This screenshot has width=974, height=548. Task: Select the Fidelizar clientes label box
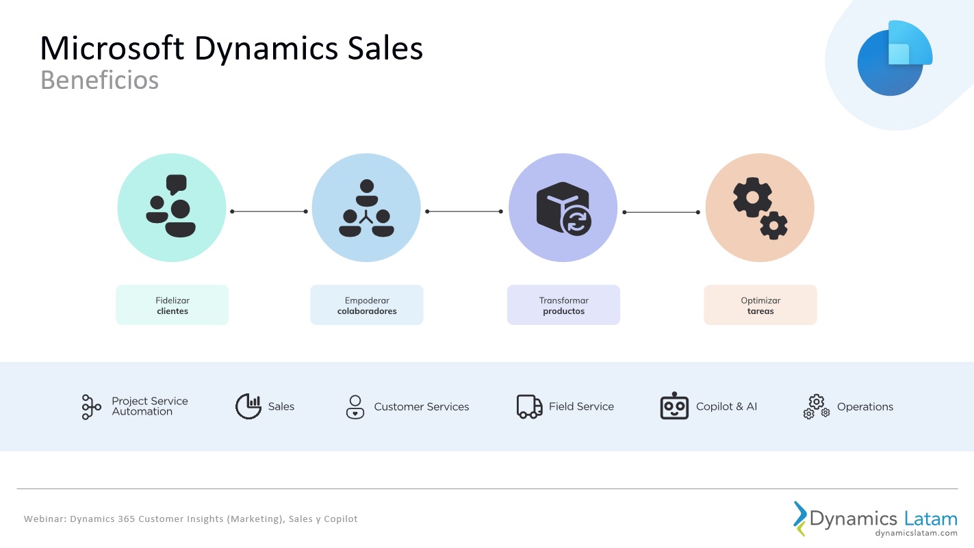pyautogui.click(x=172, y=305)
